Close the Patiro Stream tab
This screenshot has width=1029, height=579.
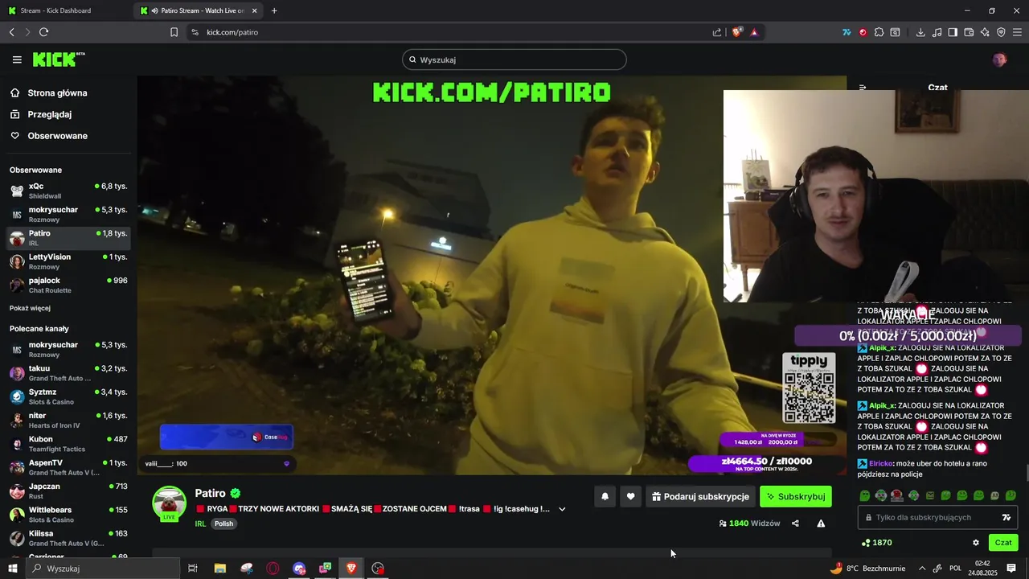click(x=255, y=10)
